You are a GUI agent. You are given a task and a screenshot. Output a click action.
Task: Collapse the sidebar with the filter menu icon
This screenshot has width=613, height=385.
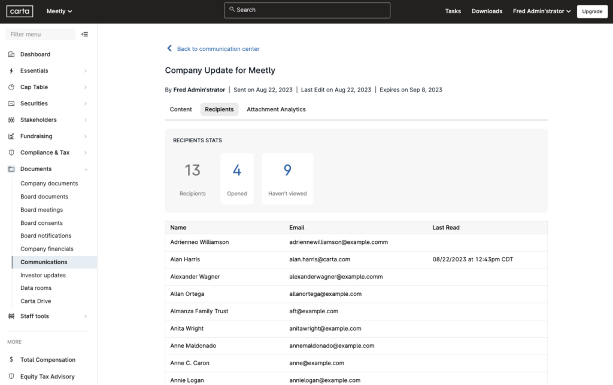(x=84, y=34)
